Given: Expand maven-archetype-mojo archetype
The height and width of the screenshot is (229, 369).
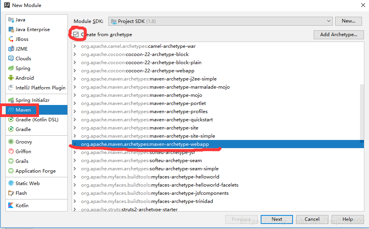Looking at the screenshot, I should [75, 95].
